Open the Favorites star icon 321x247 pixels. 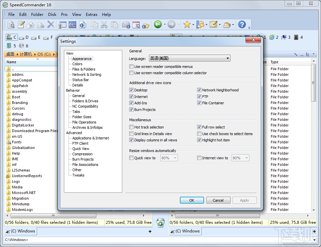(187, 24)
